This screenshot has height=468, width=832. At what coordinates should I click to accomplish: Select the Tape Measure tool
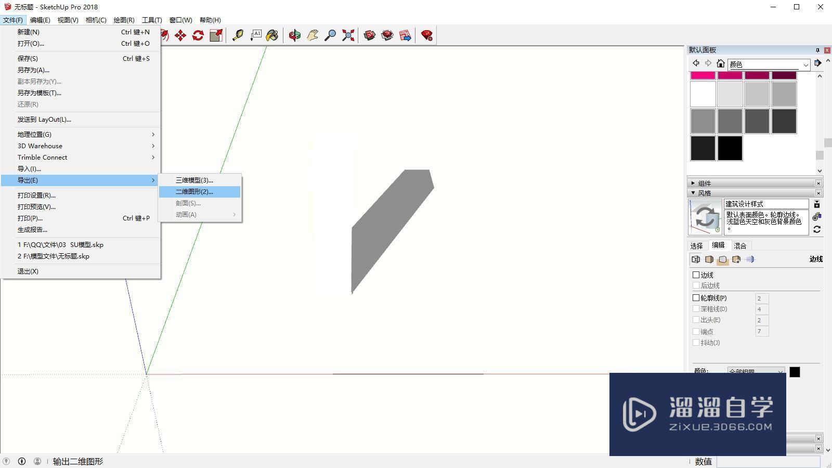pos(238,35)
